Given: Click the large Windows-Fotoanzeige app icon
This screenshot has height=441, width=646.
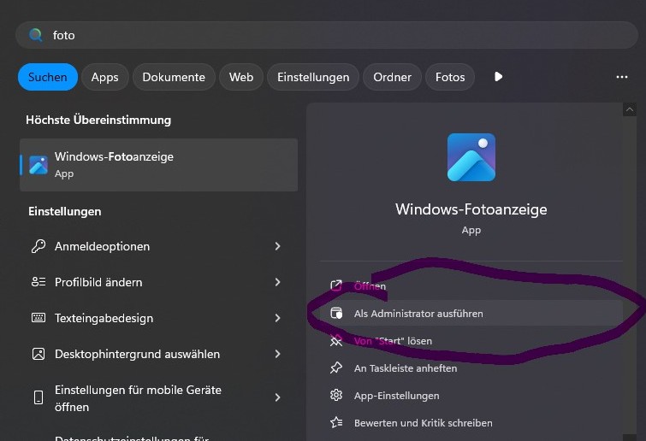Looking at the screenshot, I should 471,157.
